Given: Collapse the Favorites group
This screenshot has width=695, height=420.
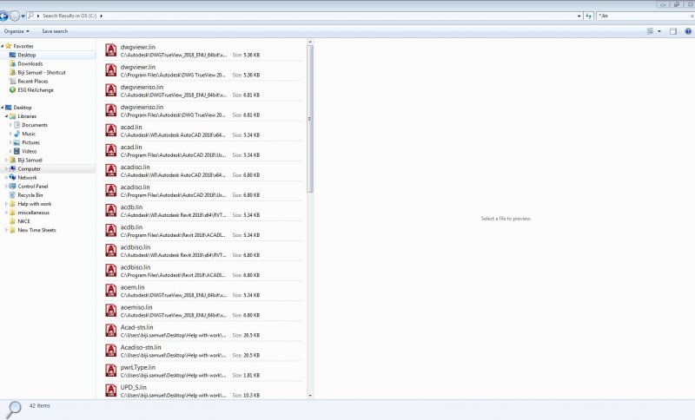Looking at the screenshot, I should [3, 46].
